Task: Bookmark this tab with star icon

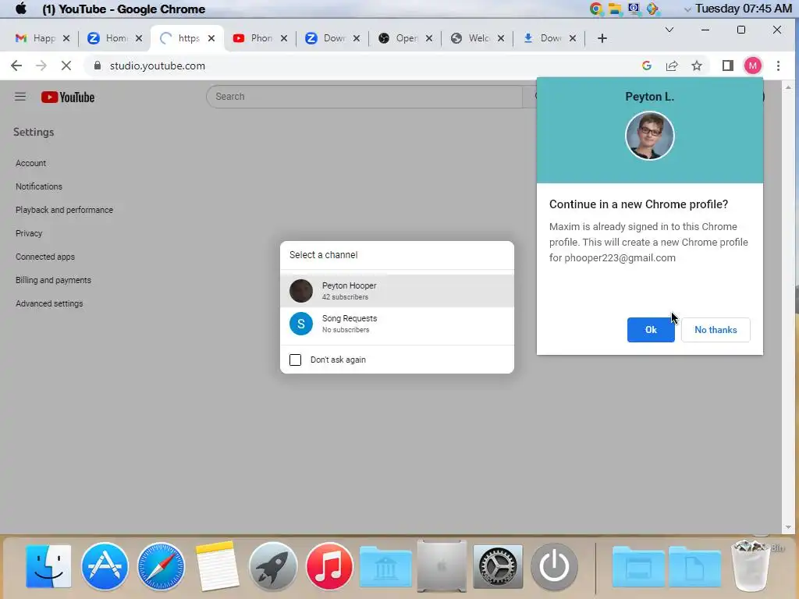Action: click(697, 66)
